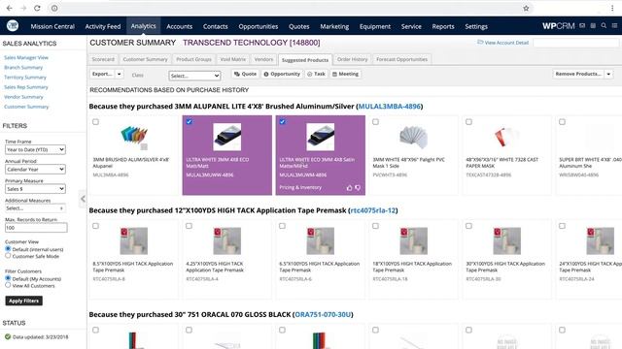Screen dimensions: 622x349
Task: Switch to the Void Matrix tab
Action: (x=233, y=59)
